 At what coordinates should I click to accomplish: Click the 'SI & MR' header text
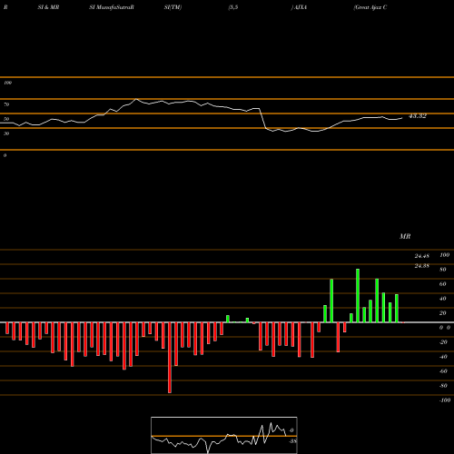[x=48, y=7]
